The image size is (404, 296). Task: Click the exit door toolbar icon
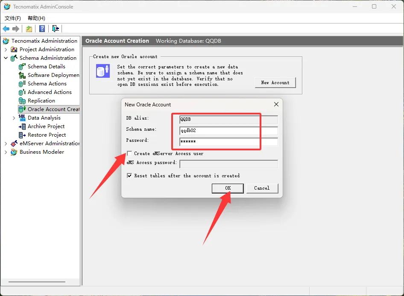pos(56,29)
